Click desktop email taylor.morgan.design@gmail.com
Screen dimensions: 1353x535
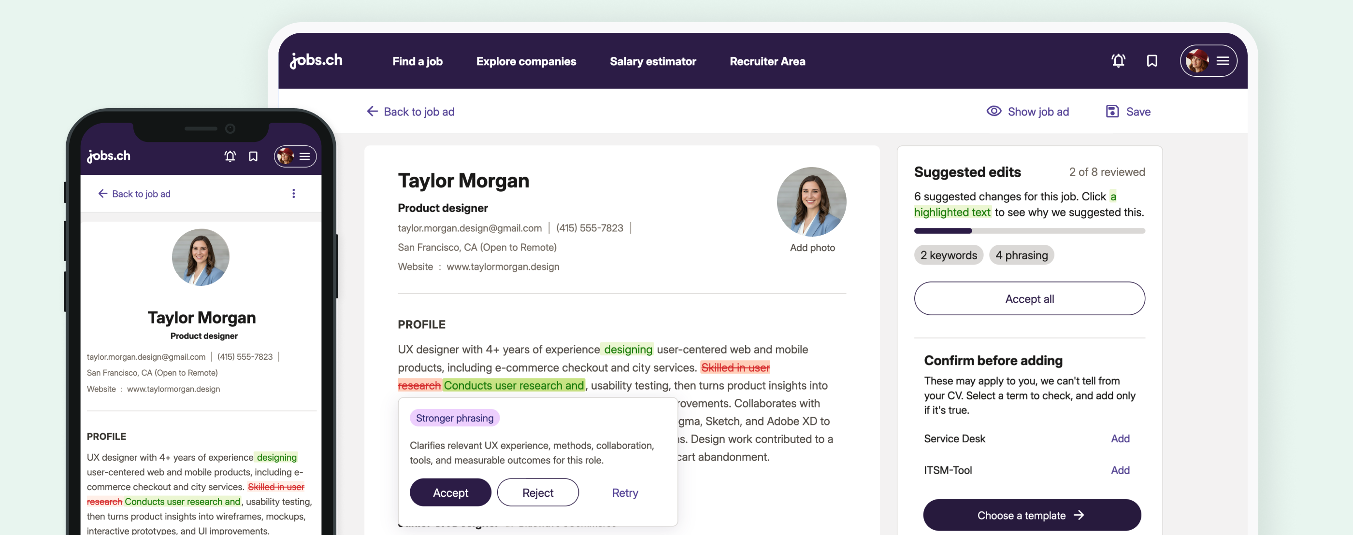(x=470, y=228)
